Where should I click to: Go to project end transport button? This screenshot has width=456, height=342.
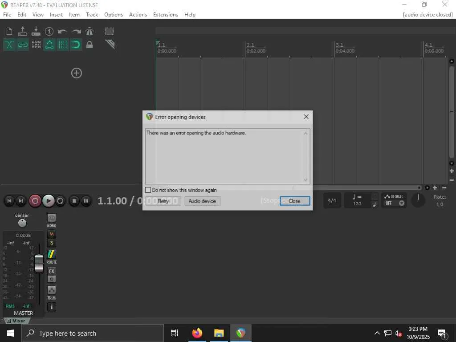(21, 201)
